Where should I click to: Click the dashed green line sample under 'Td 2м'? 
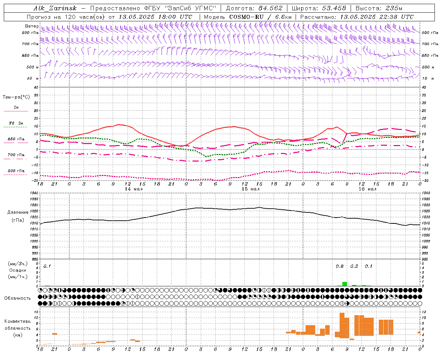tap(16, 127)
